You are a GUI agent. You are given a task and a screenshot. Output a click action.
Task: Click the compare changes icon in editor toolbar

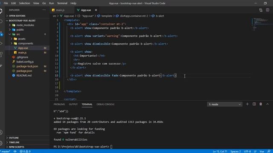click(261, 10)
